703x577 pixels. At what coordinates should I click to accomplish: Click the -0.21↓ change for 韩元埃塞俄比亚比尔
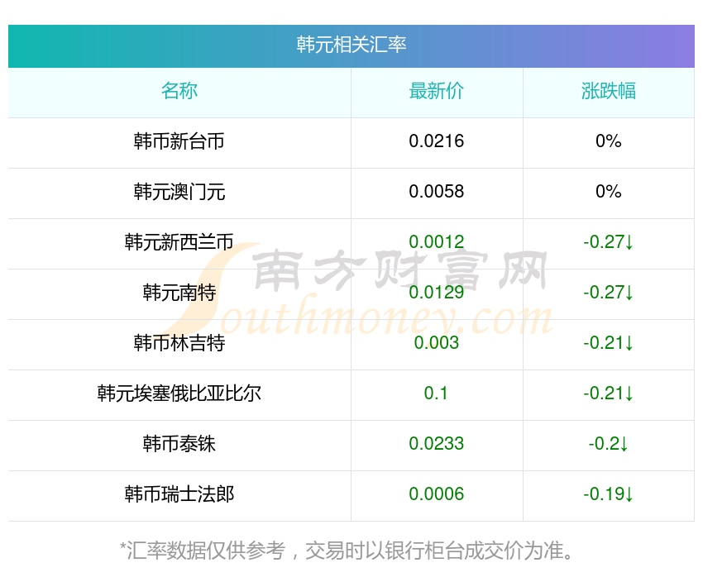609,393
